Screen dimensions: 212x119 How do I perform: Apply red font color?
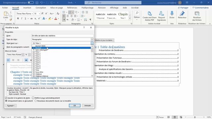56,19
